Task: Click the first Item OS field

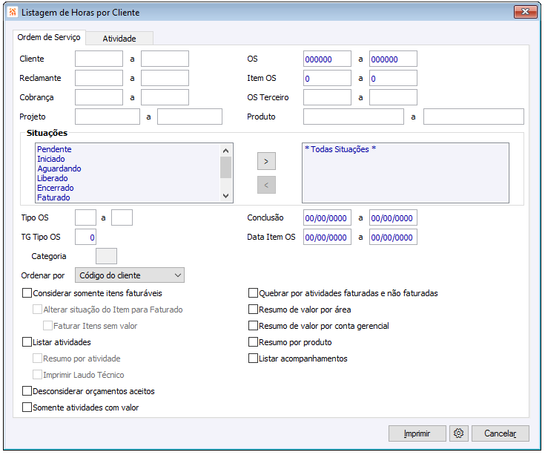Action: coord(327,78)
